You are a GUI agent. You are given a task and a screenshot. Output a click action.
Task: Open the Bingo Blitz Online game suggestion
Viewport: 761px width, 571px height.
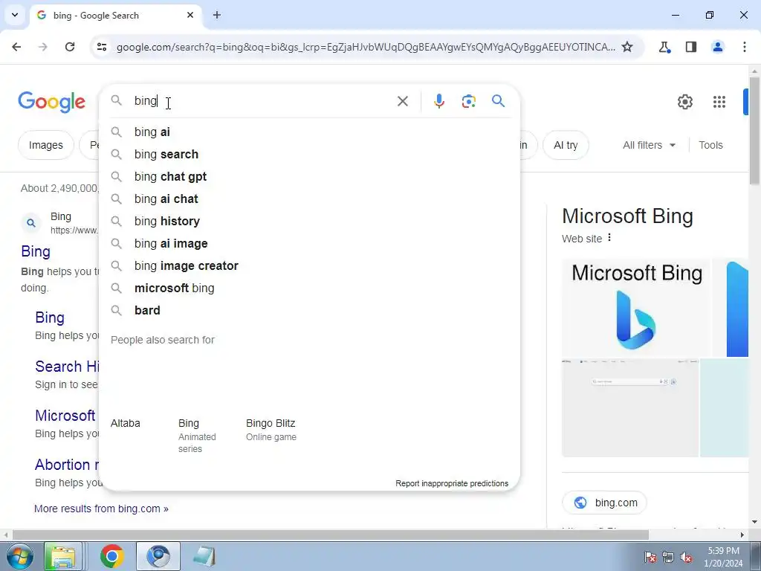[x=271, y=429]
